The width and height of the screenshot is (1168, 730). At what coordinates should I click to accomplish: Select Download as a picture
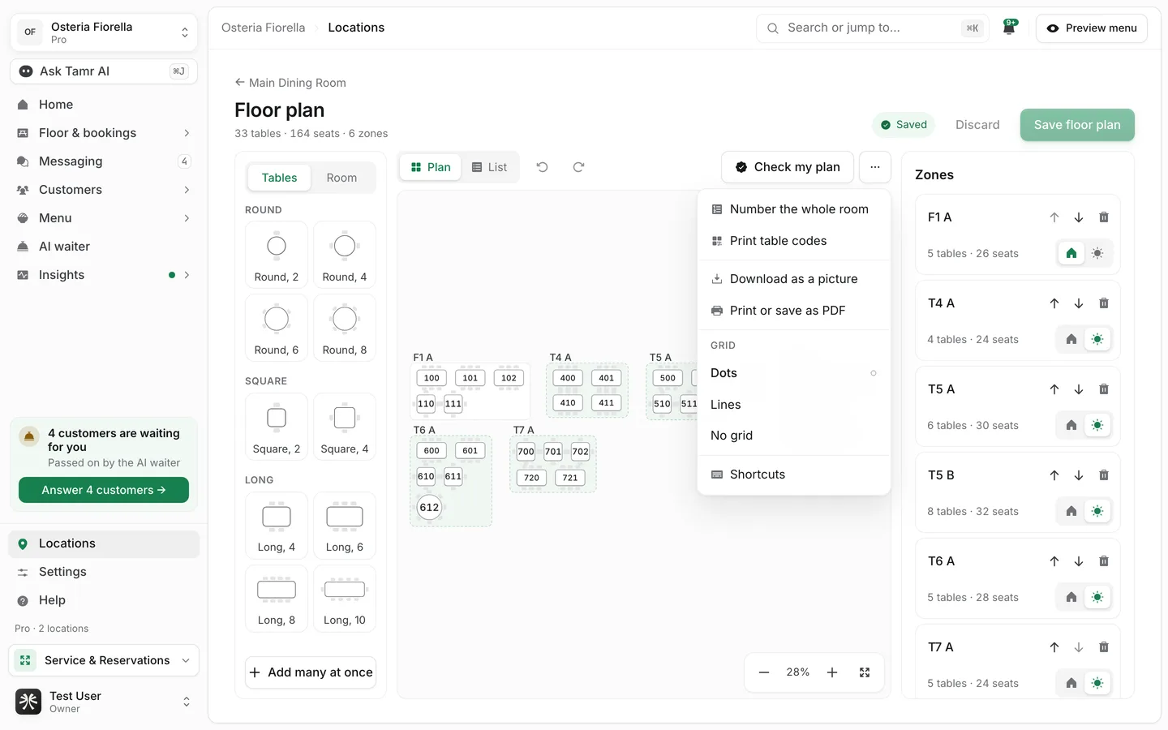tap(793, 279)
